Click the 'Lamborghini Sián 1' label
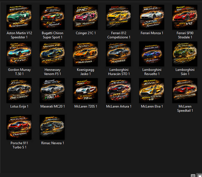This screenshot has height=177, width=202. click(x=185, y=72)
